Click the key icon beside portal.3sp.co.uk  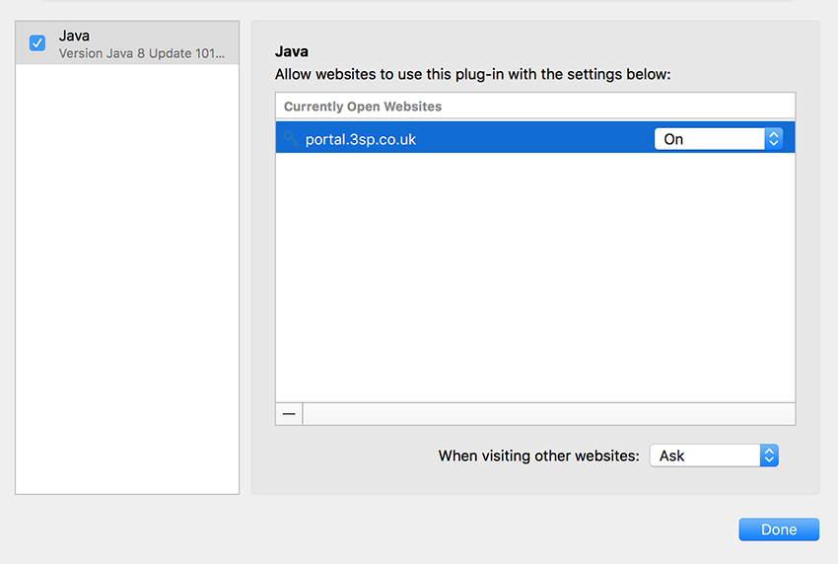(291, 138)
